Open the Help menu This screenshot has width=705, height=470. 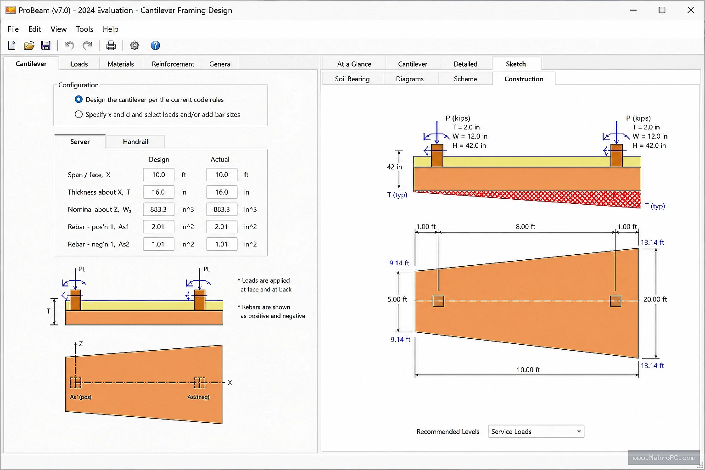110,29
